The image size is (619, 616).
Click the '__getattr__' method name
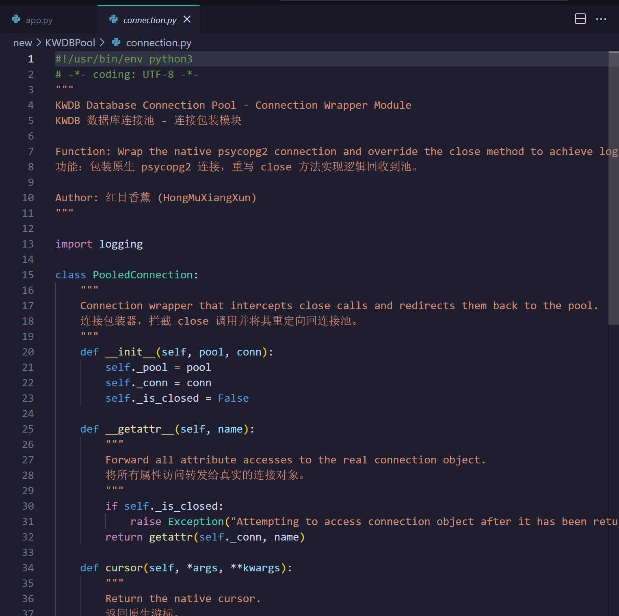(x=140, y=429)
